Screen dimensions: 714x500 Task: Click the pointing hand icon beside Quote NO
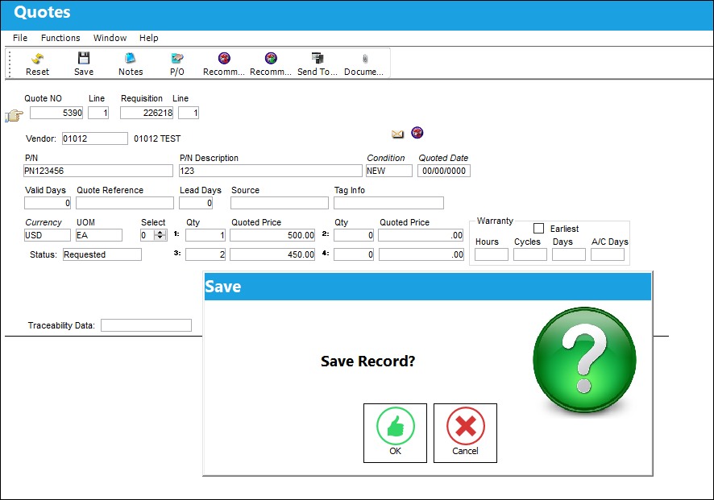(15, 116)
